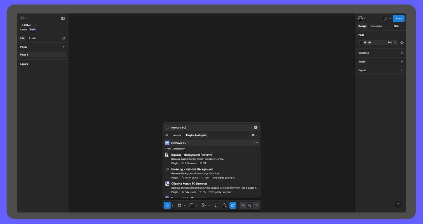
Task: Open Move tool options dropdown arrow
Action: 173,205
